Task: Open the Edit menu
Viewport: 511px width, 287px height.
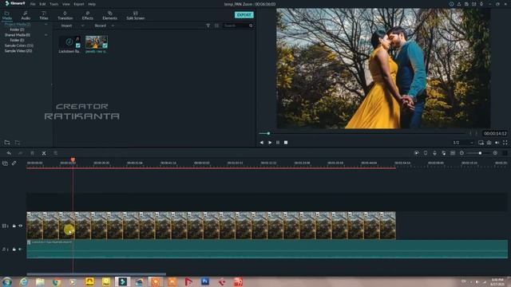Action: coord(42,4)
